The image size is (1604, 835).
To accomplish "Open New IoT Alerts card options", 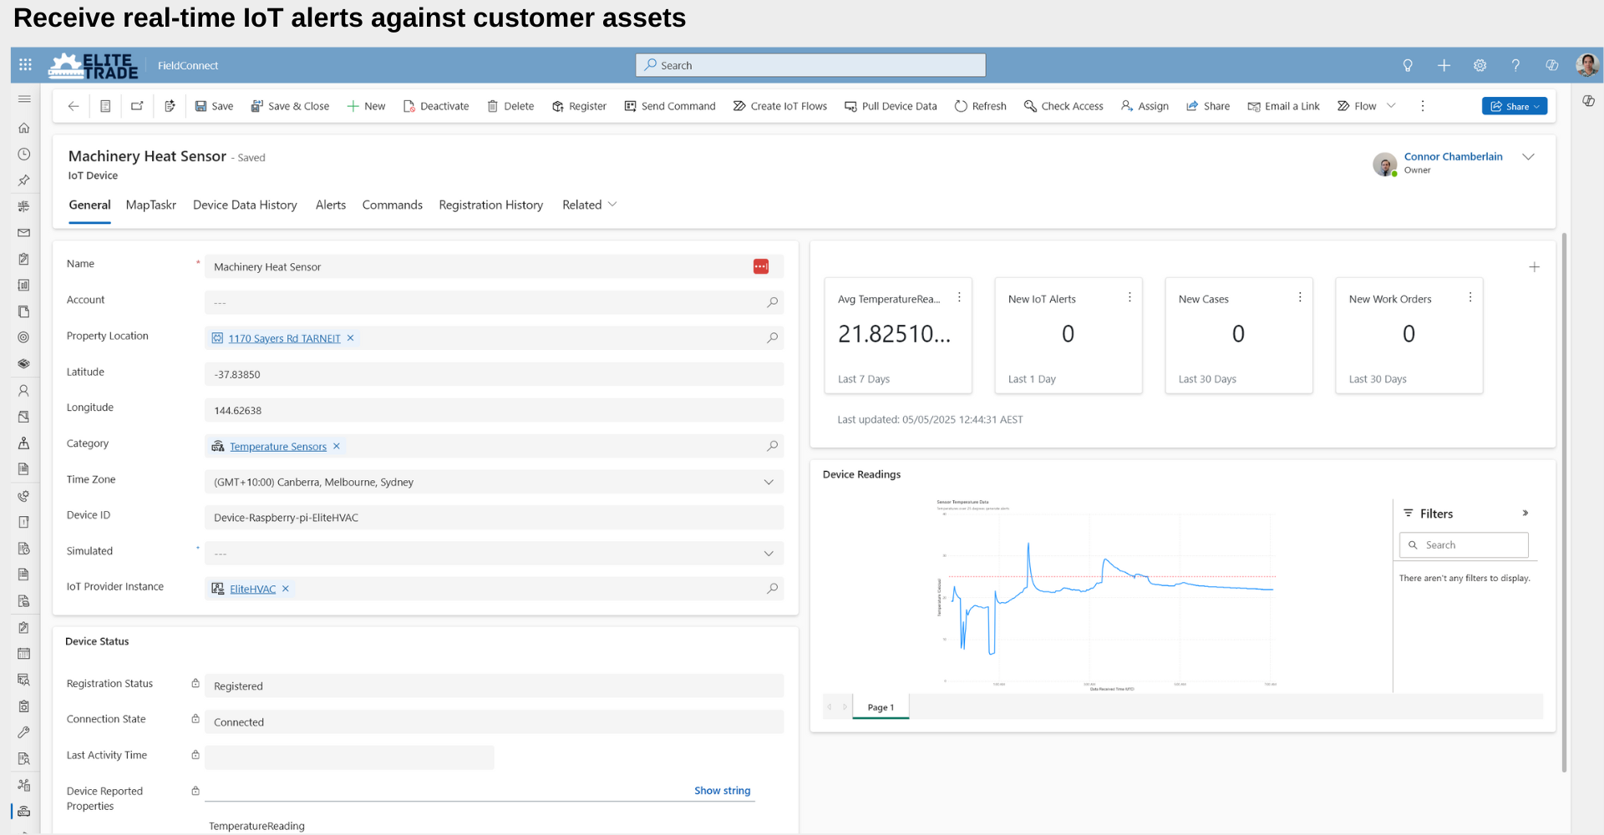I will click(1129, 297).
